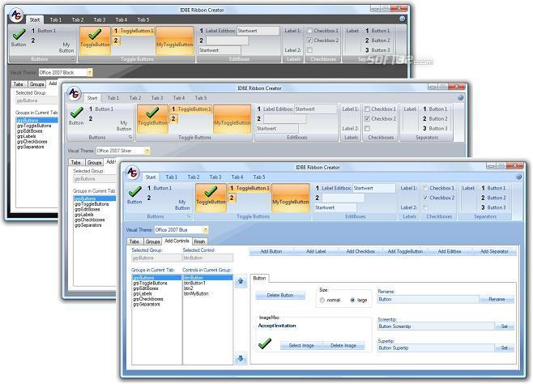Open Buttons group dialog launcher in silver window
This screenshot has height=384, width=533.
pos(130,137)
